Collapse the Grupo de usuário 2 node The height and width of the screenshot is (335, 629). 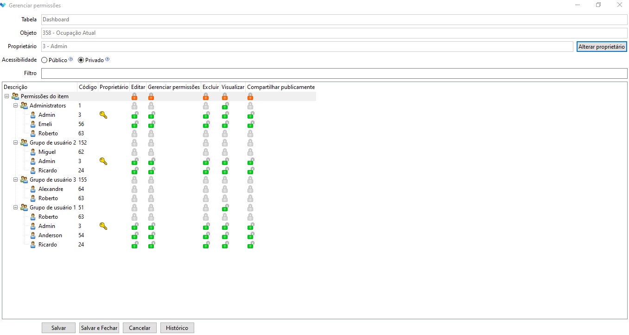coord(15,143)
